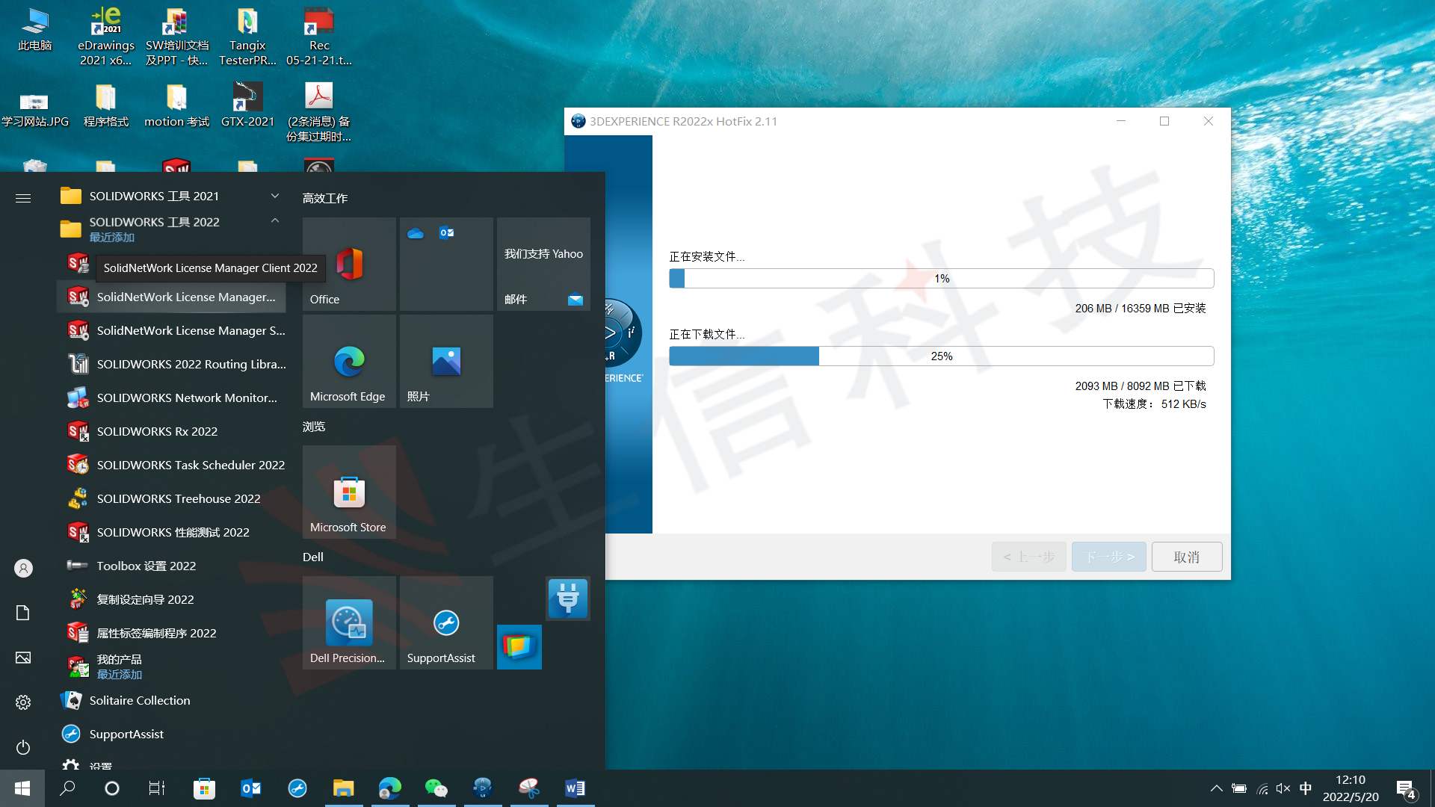Image resolution: width=1435 pixels, height=807 pixels.
Task: Open 属性标签编制程序 2022
Action: coord(171,633)
